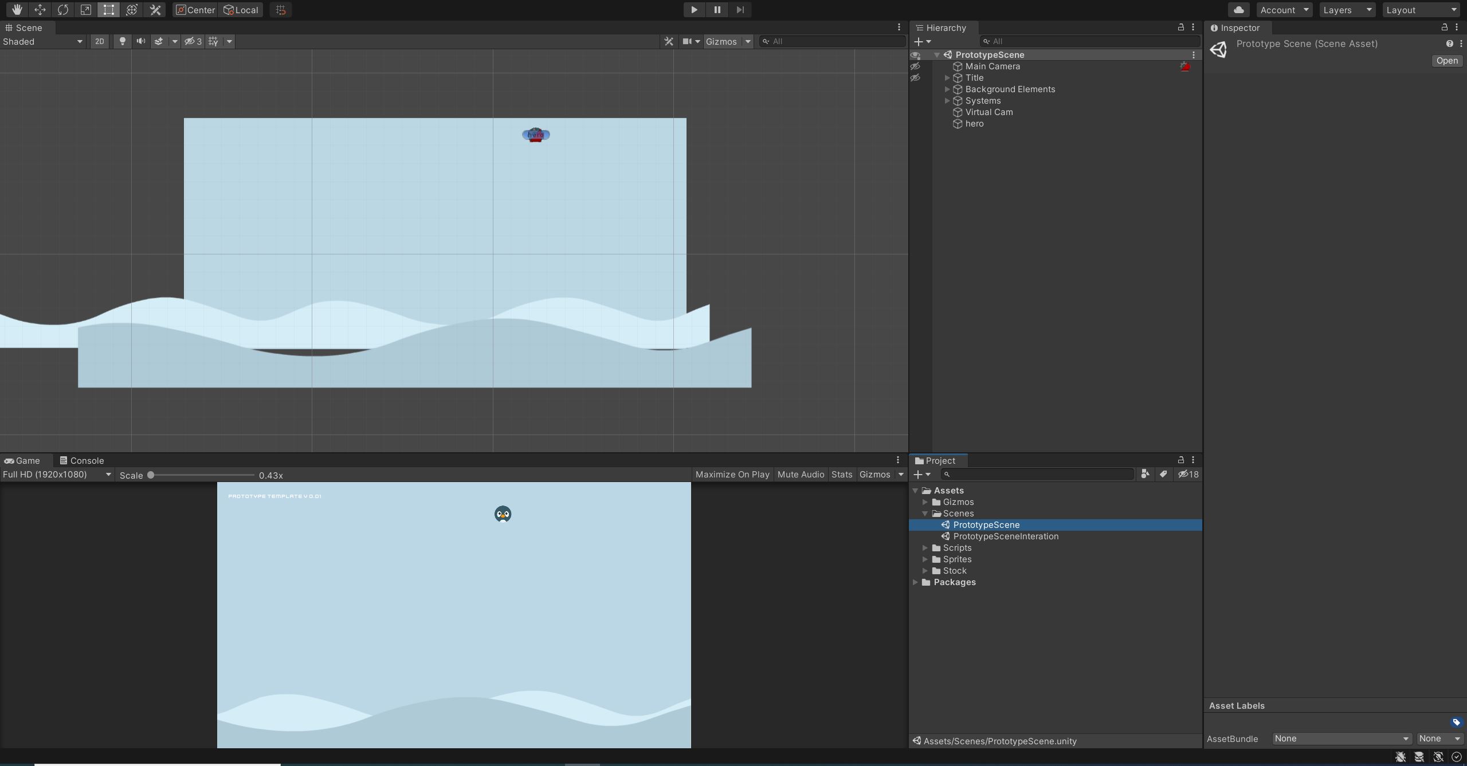Hide the Main Camera using its visibility eye

pyautogui.click(x=916, y=66)
